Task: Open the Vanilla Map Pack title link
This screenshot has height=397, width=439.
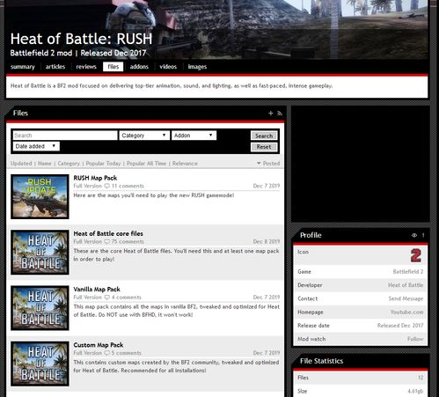Action: 97,290
